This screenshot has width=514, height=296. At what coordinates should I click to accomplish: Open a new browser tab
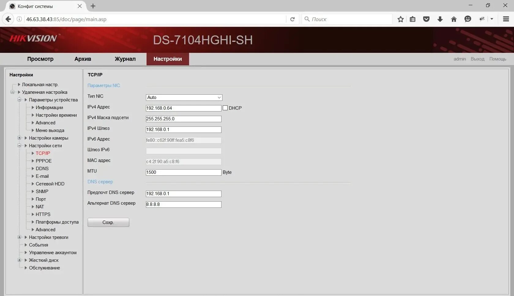[93, 6]
